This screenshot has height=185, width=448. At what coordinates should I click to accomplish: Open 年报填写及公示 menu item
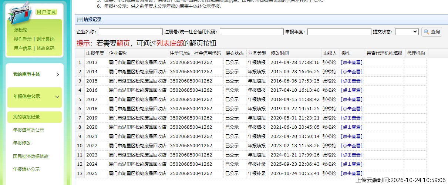coord(28,130)
